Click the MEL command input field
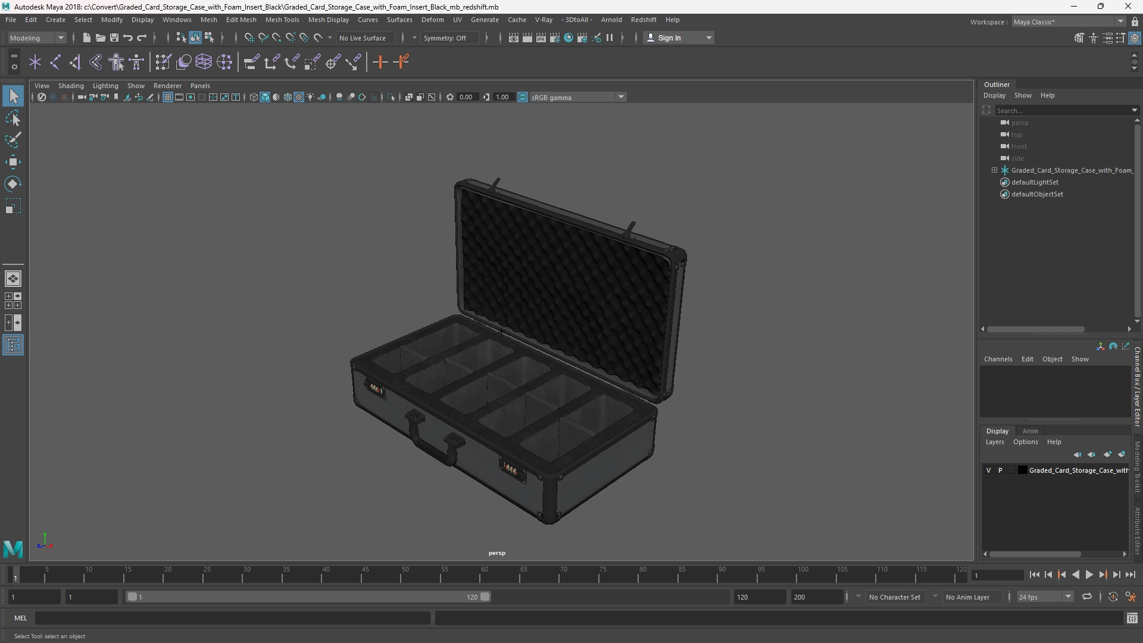Image resolution: width=1143 pixels, height=643 pixels. point(232,619)
